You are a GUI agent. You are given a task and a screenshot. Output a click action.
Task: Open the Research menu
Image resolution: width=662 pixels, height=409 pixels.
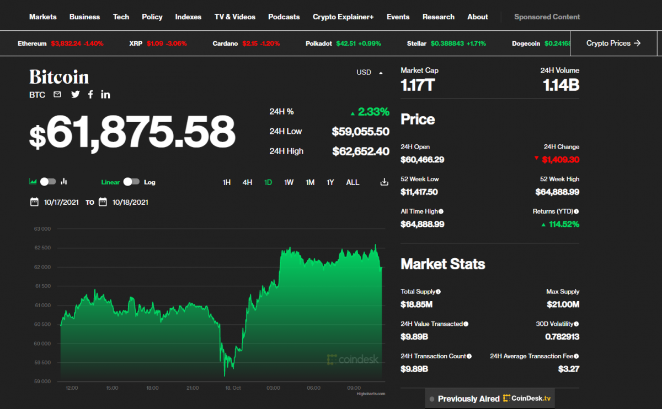[x=439, y=17]
